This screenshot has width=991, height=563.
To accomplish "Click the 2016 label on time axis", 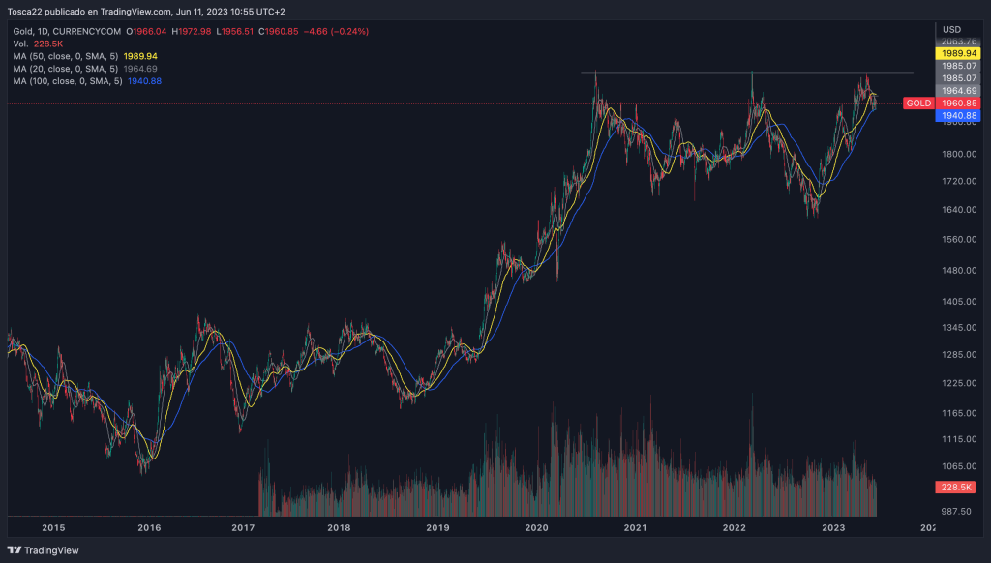I will pyautogui.click(x=149, y=528).
